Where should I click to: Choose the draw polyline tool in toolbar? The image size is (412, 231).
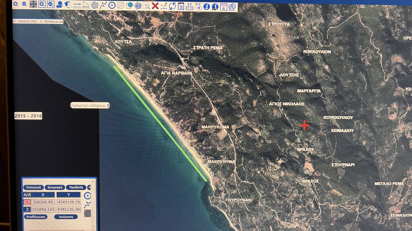[x=103, y=5]
